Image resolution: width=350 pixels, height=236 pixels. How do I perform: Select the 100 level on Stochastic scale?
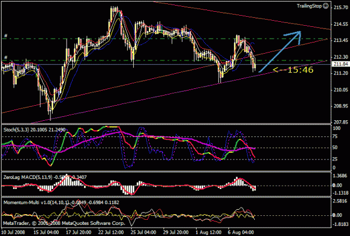coord(337,129)
